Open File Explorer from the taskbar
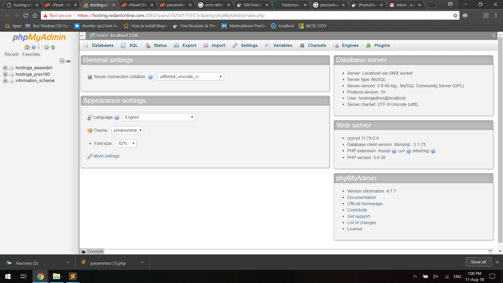This screenshot has height=283, width=503. click(x=56, y=276)
